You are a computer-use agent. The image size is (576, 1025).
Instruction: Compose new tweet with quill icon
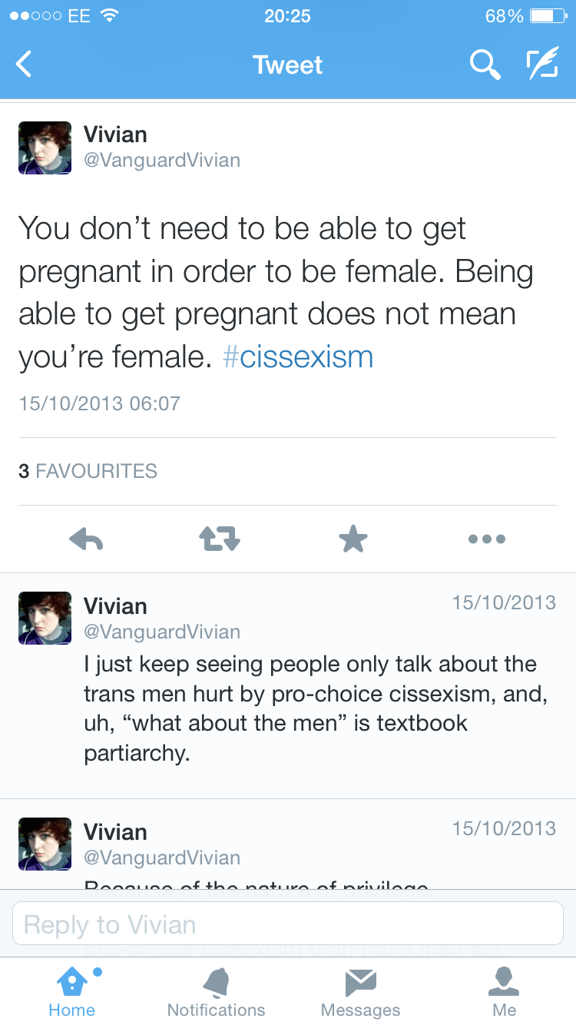point(542,65)
